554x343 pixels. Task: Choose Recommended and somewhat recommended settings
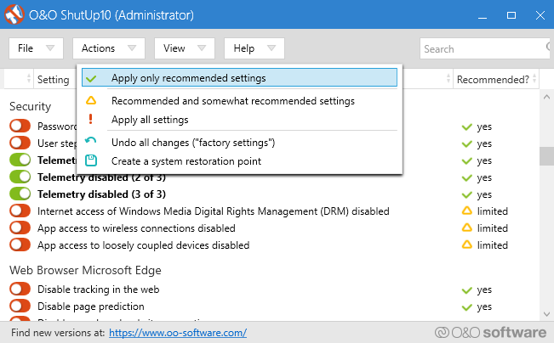click(239, 101)
